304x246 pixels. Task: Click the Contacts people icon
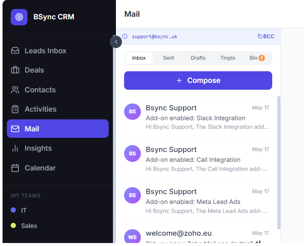(x=15, y=90)
